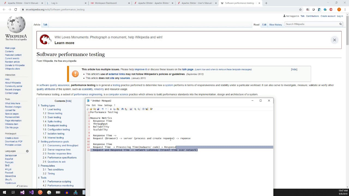Image resolution: width=349 pixels, height=196 pixels.
Task: Click Open file icon in Notepad2 toolbar
Action: point(91,109)
